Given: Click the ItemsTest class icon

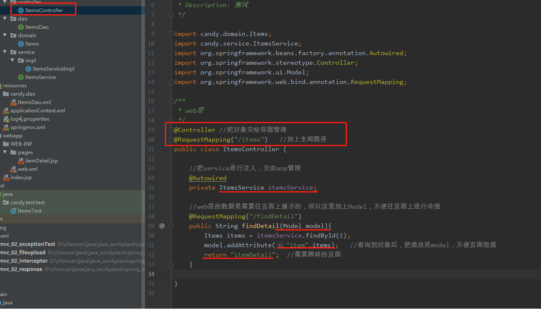Looking at the screenshot, I should pyautogui.click(x=13, y=211).
